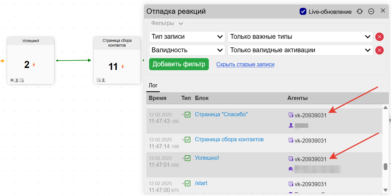Click the page icon in the Успешно! block footer
The image size is (391, 196).
22,80
